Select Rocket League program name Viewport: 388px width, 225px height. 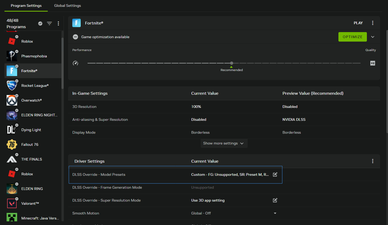tap(35, 86)
